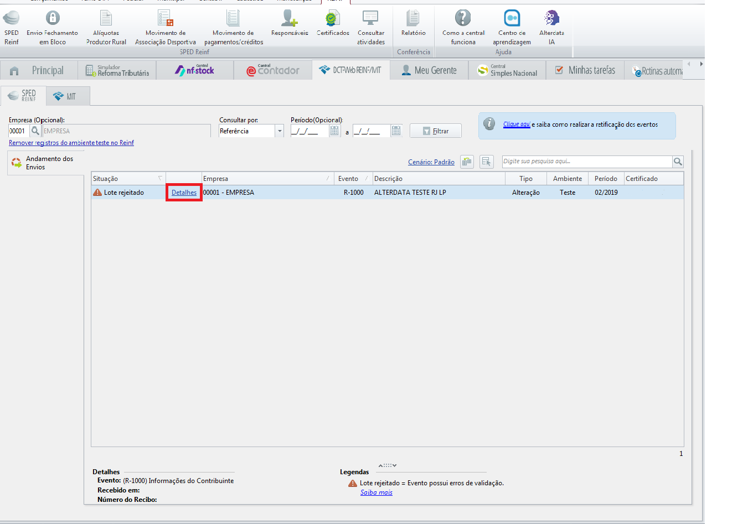
Task: Open Movimento de Associação Desportiva
Action: (x=166, y=28)
